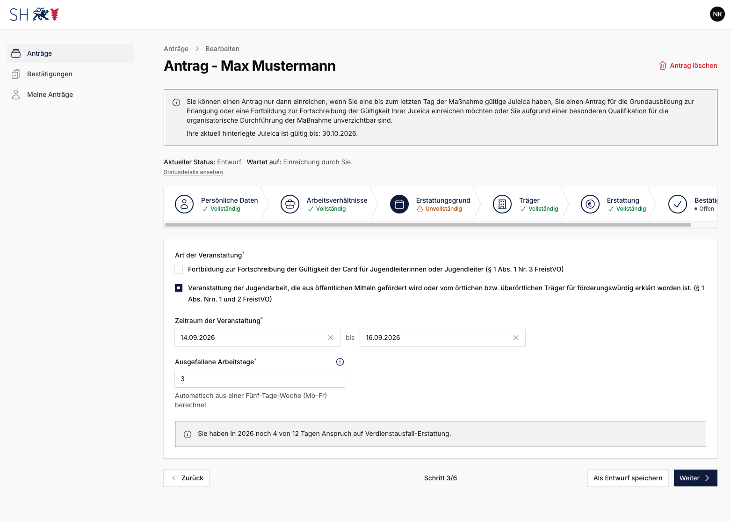Open Bestätigungen in the sidebar

pos(71,74)
